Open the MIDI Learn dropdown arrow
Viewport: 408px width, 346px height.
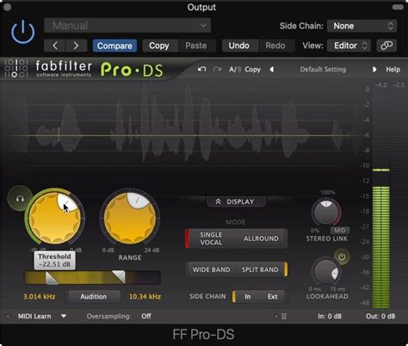64,316
